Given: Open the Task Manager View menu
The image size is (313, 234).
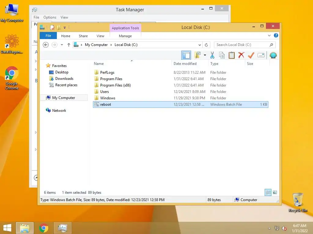Looking at the screenshot, I should [x=64, y=17].
